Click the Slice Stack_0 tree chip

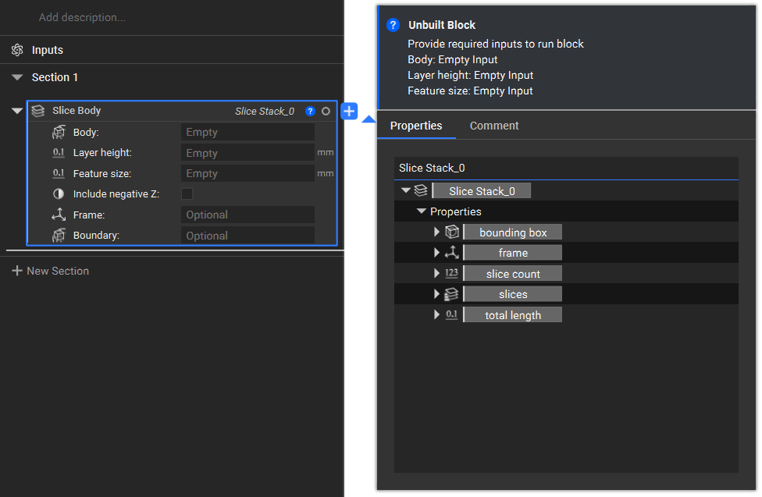[481, 191]
